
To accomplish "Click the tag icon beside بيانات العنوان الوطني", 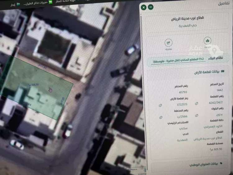I will tap(221, 163).
